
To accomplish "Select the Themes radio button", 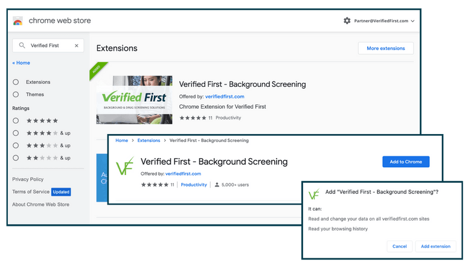I will point(16,95).
